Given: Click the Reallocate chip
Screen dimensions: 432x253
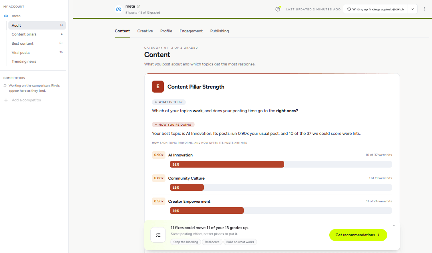Looking at the screenshot, I should point(212,242).
